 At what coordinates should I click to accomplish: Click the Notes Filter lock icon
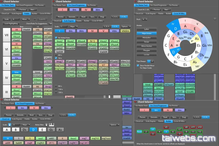(46, 124)
